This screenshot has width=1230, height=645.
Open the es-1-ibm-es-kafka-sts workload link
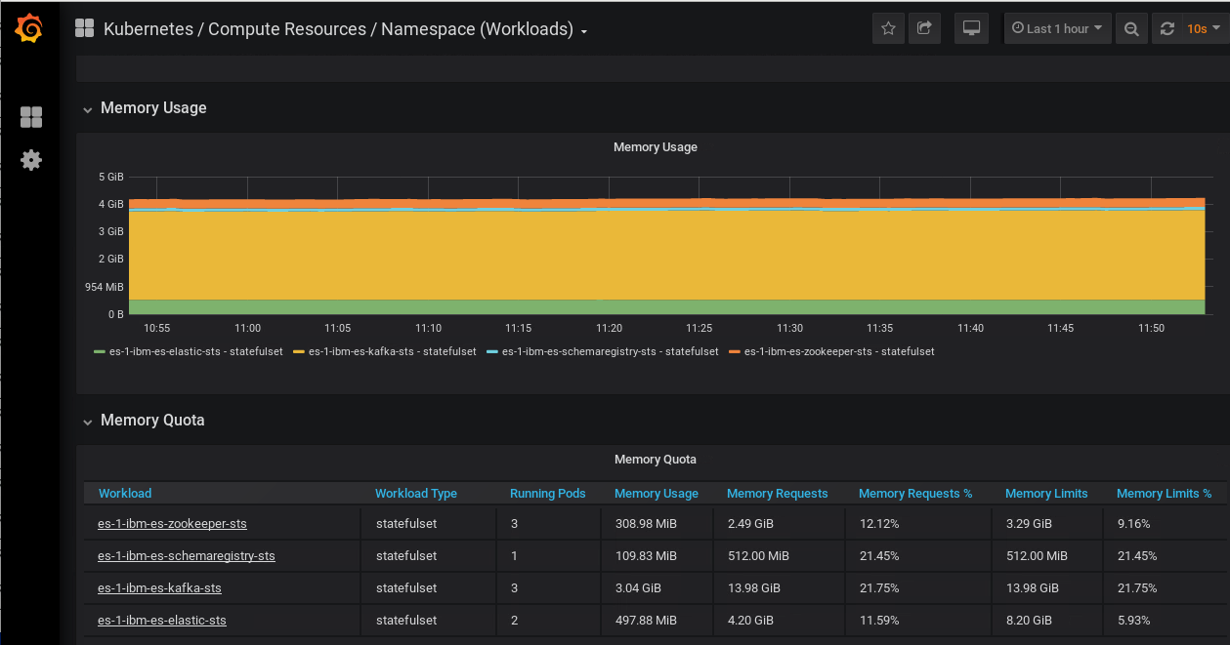click(x=159, y=588)
